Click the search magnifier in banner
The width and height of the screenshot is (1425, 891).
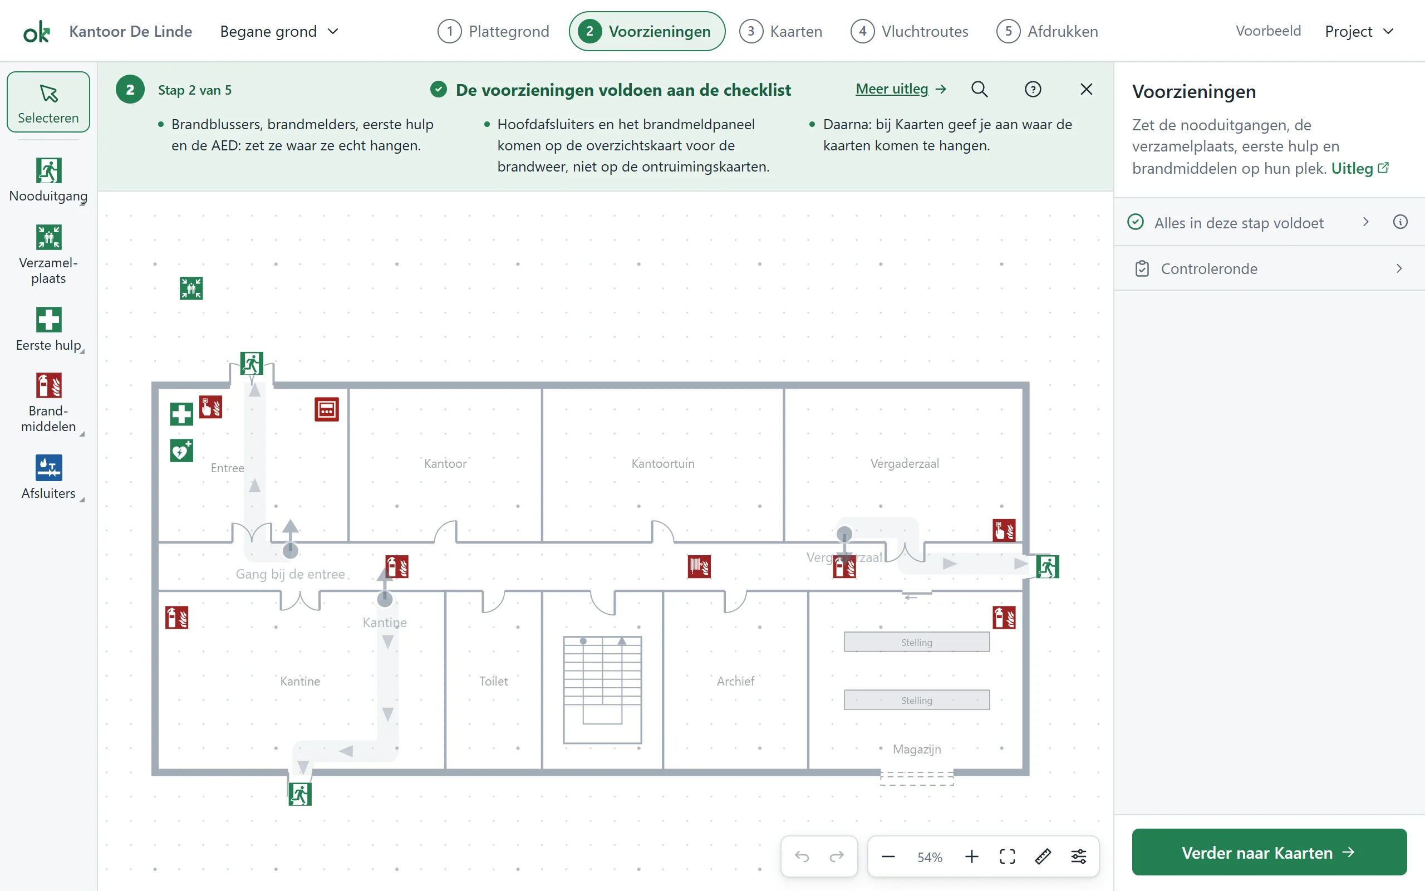coord(979,90)
